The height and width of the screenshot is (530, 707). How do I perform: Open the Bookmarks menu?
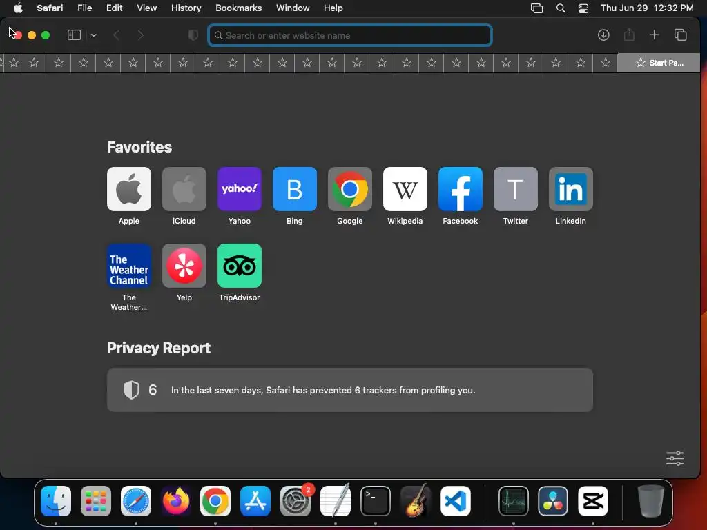(x=238, y=8)
